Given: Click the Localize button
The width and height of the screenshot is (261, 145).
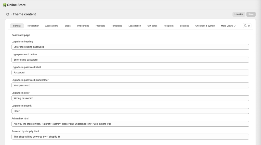Looking at the screenshot, I should 239,14.
